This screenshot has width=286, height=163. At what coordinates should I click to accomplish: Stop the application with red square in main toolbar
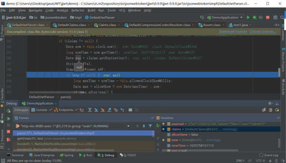268,17
